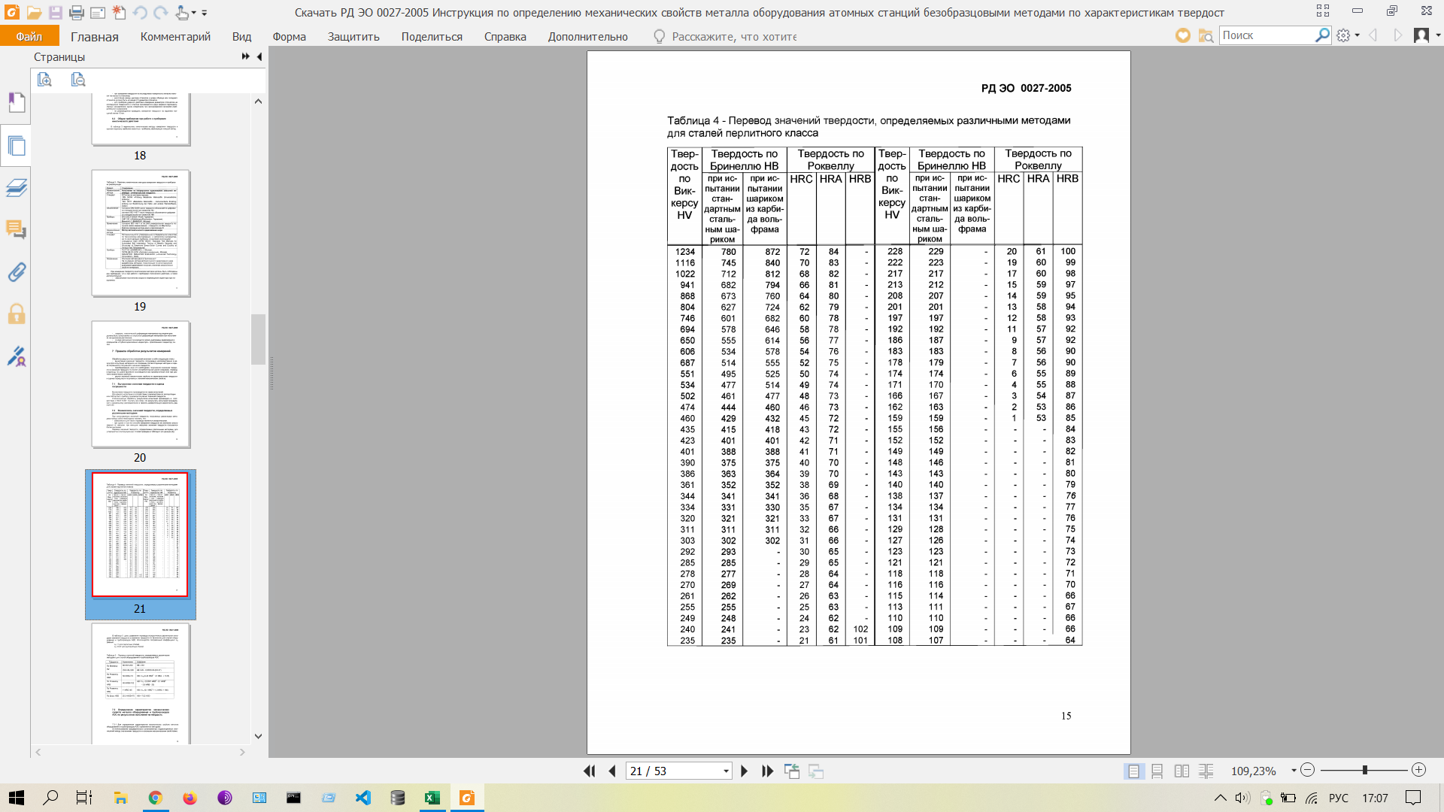The image size is (1444, 812).
Task: Open the Файл menu
Action: pos(29,37)
